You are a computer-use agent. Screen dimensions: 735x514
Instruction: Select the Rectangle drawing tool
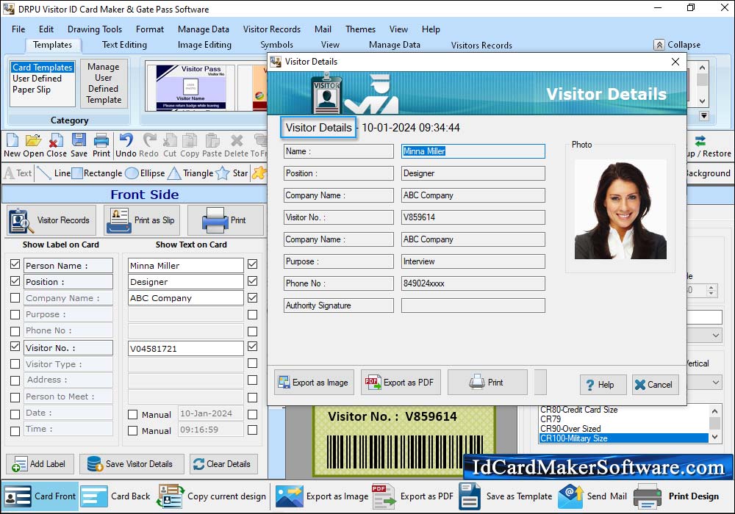pyautogui.click(x=97, y=173)
